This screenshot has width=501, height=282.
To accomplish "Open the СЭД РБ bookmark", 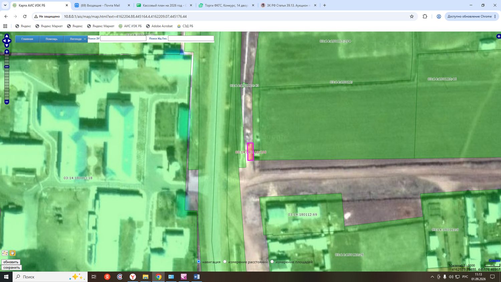I will [185, 26].
